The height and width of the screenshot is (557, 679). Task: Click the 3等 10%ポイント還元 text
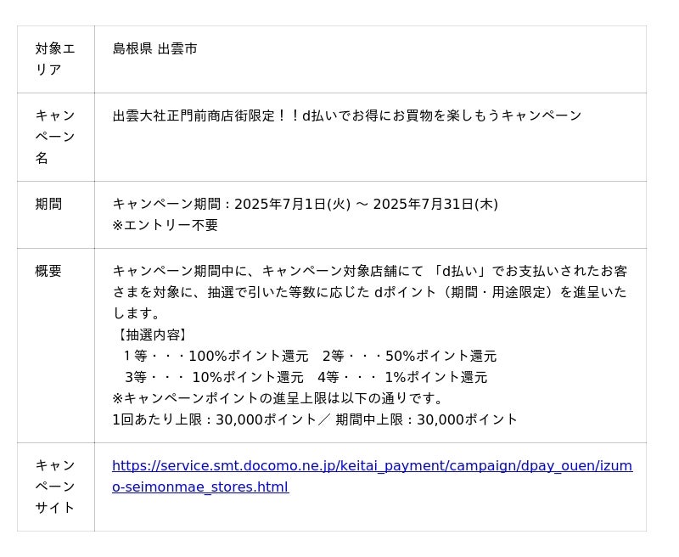214,377
